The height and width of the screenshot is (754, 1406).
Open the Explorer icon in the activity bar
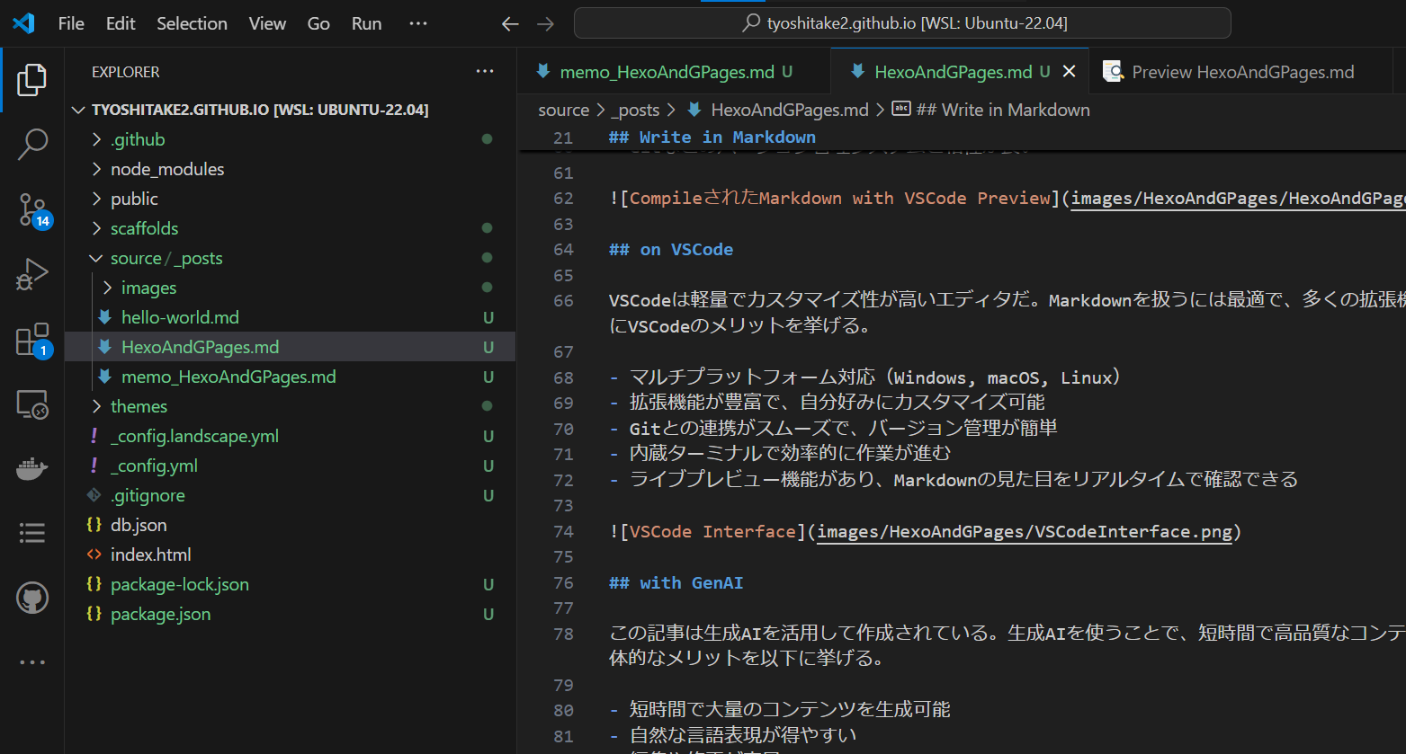pos(31,80)
